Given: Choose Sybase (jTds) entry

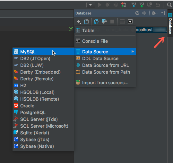Looking at the screenshot, I should point(43,139).
